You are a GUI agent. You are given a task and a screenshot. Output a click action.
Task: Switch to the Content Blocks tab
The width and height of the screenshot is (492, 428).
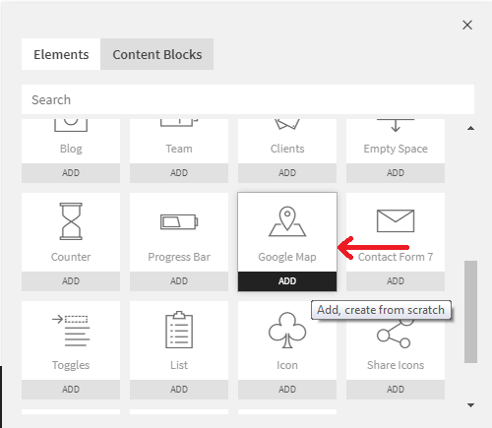[x=157, y=54]
